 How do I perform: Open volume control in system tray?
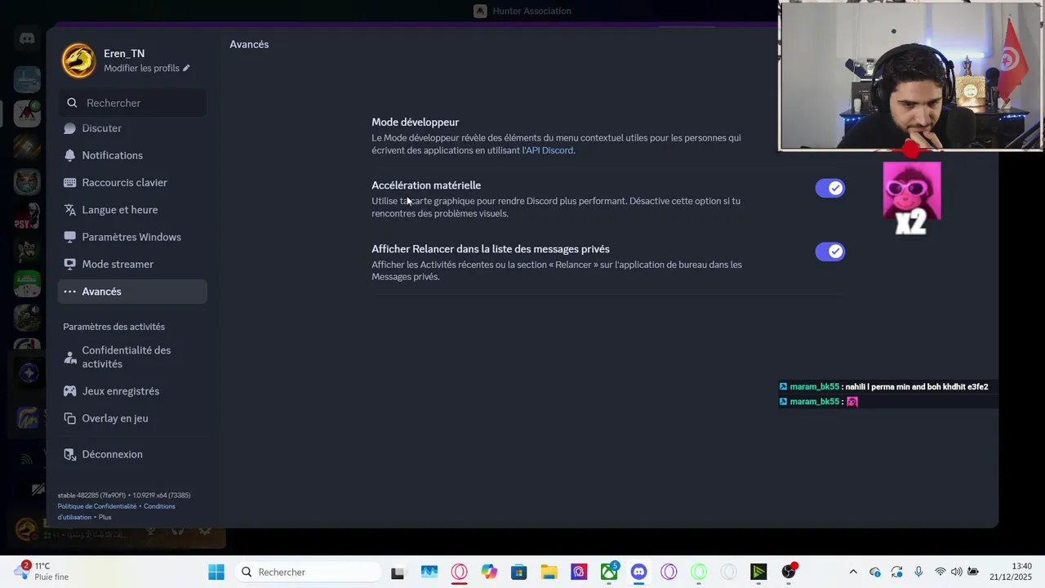click(956, 572)
